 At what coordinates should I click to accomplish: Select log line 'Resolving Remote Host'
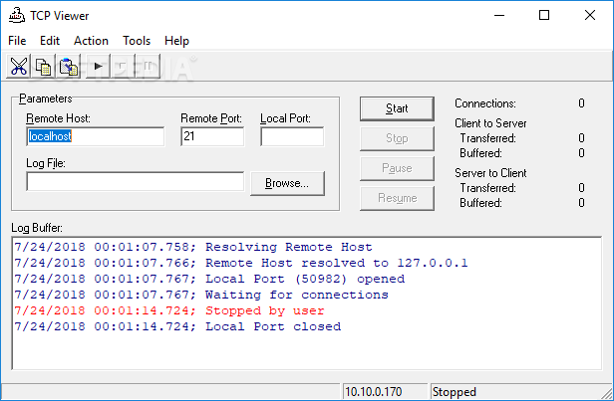click(193, 247)
